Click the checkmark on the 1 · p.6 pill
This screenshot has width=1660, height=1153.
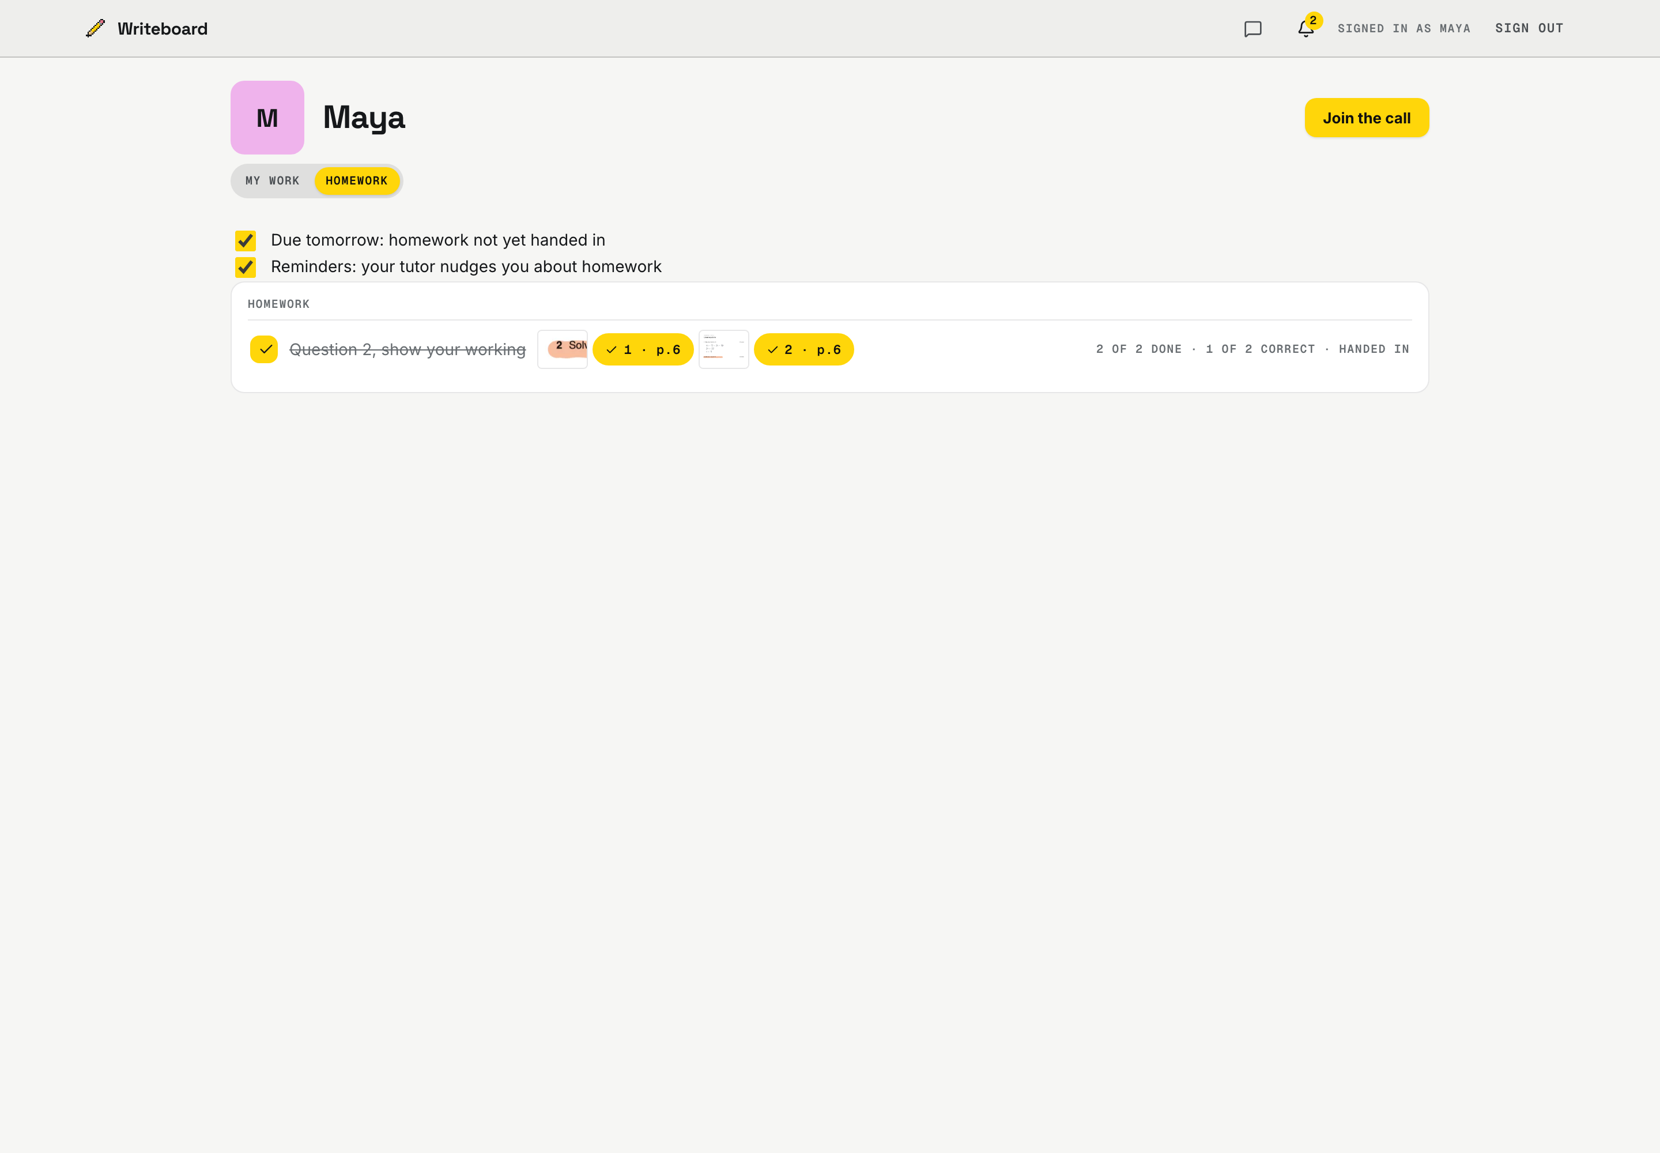(611, 350)
